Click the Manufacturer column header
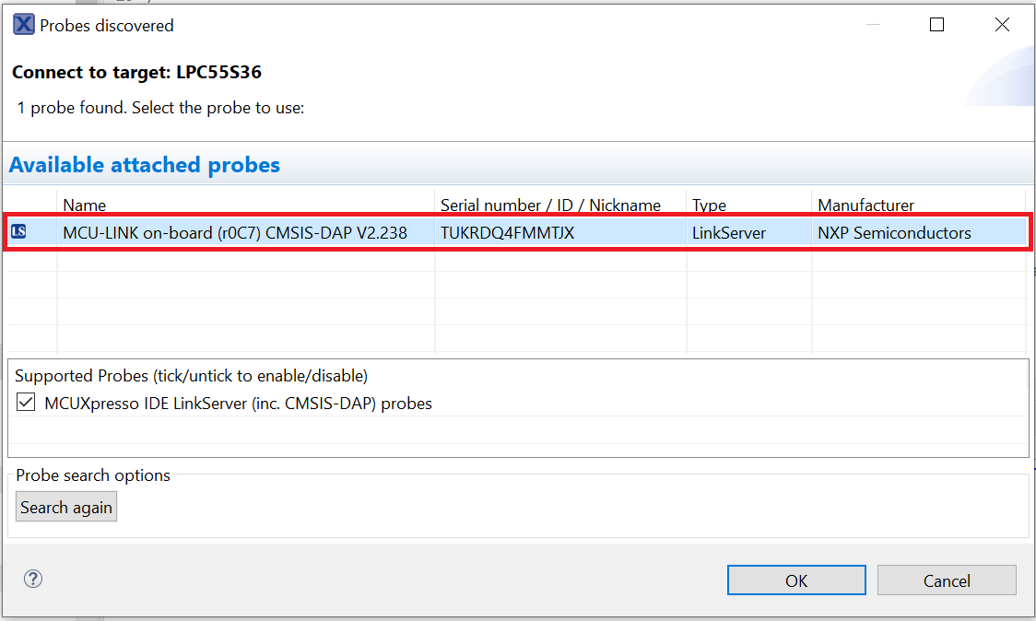The height and width of the screenshot is (621, 1036). [x=865, y=205]
